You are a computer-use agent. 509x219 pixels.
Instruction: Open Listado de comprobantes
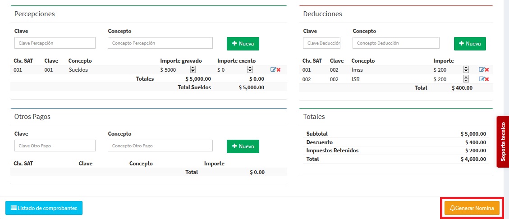coord(44,208)
